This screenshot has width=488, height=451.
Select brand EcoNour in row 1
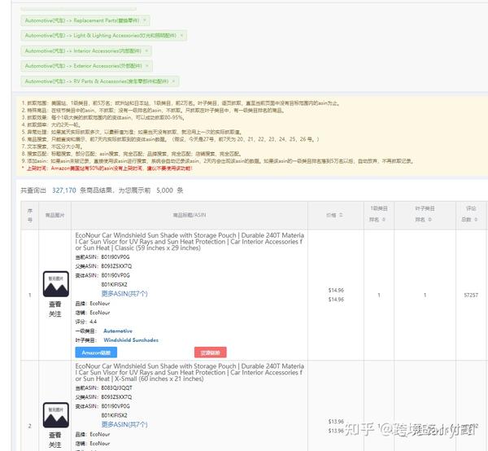pyautogui.click(x=100, y=304)
